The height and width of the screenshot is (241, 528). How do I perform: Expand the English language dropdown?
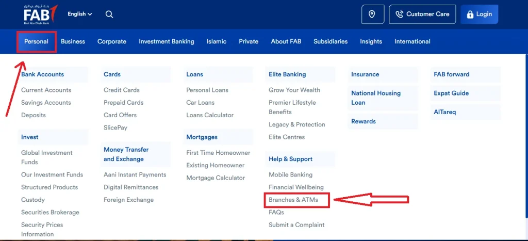click(80, 14)
